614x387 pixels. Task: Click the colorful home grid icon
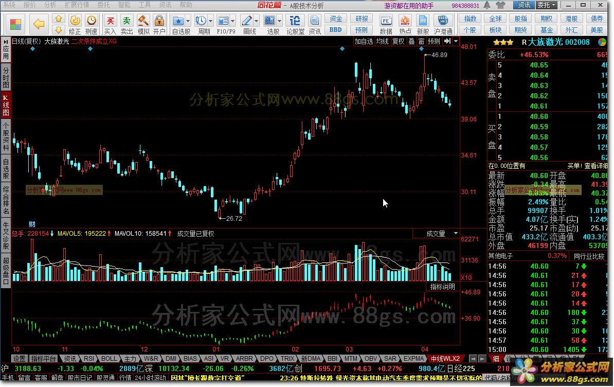[x=15, y=24]
